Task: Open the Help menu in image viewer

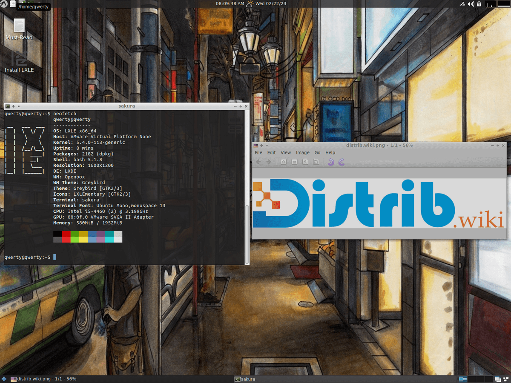Action: click(330, 152)
